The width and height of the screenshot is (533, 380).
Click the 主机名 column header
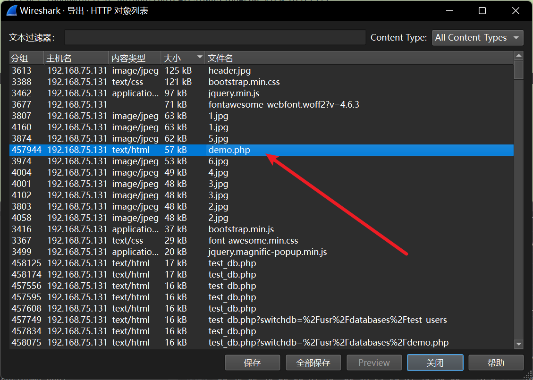[76, 58]
